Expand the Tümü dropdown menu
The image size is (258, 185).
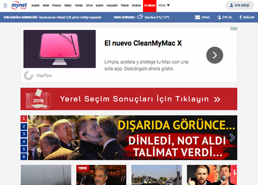tap(164, 5)
